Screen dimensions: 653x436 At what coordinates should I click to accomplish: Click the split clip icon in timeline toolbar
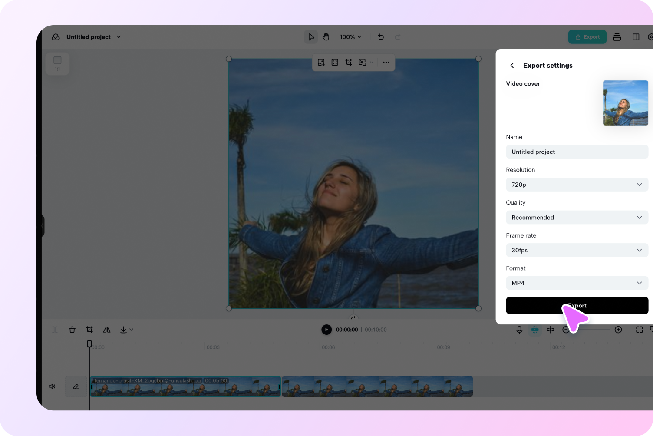tap(55, 330)
